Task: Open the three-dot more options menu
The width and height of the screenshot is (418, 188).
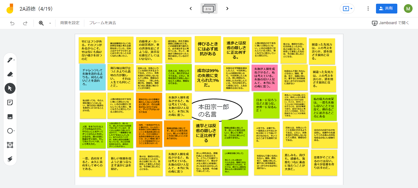Action: pos(368,9)
